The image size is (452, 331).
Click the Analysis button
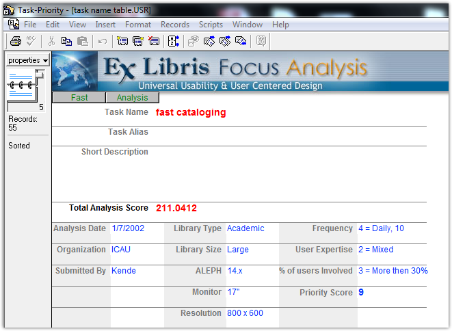click(132, 98)
